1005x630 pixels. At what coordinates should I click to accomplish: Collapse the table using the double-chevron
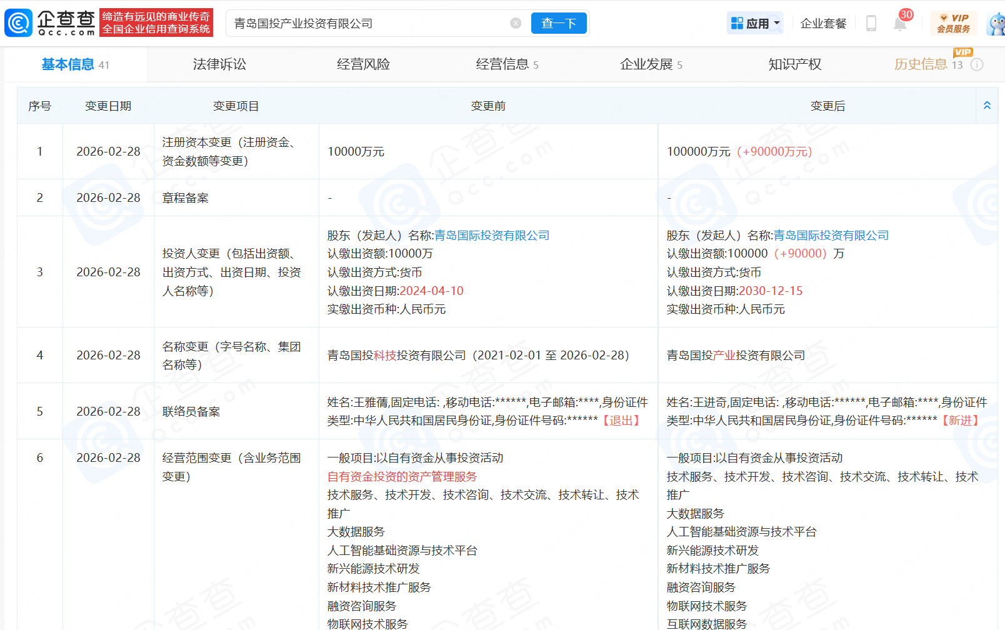987,106
